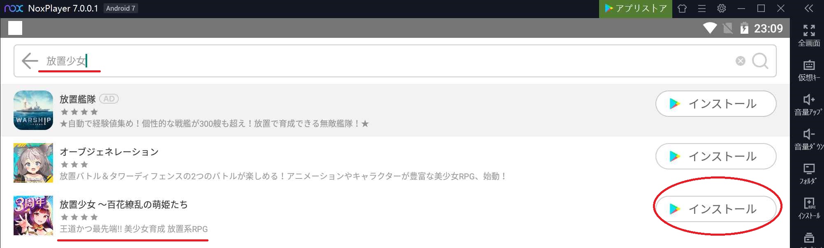Image resolution: width=824 pixels, height=248 pixels.
Task: Open NoxPlayer settings gear icon
Action: click(x=722, y=9)
